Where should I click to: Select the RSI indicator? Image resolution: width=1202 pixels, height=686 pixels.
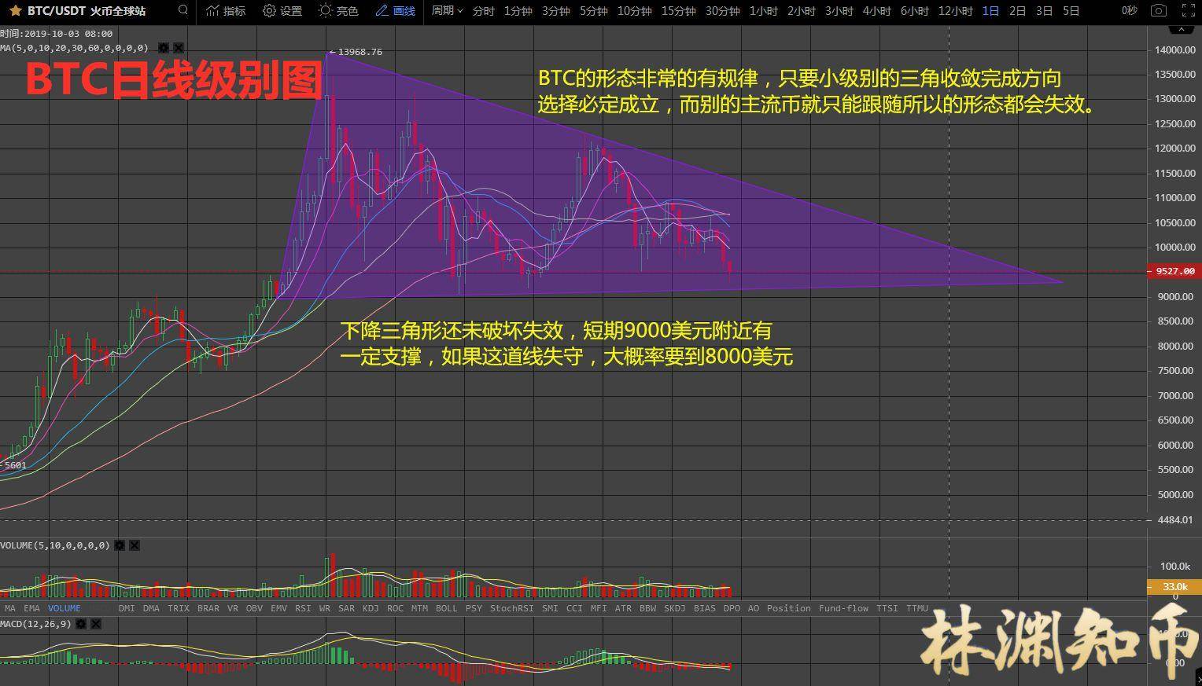point(303,608)
